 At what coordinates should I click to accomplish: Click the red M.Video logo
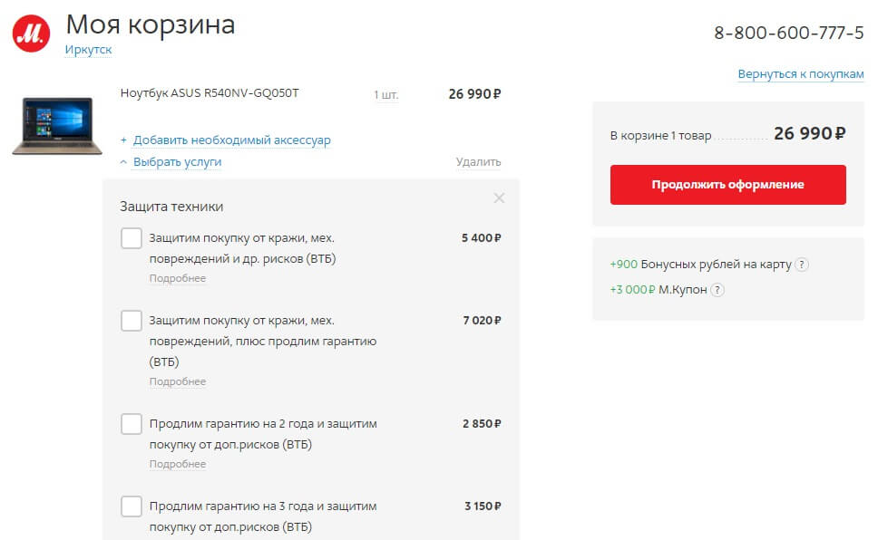pyautogui.click(x=32, y=33)
